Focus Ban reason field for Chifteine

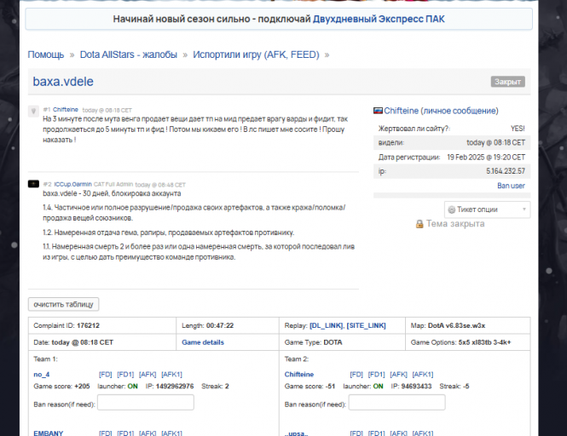pos(396,403)
